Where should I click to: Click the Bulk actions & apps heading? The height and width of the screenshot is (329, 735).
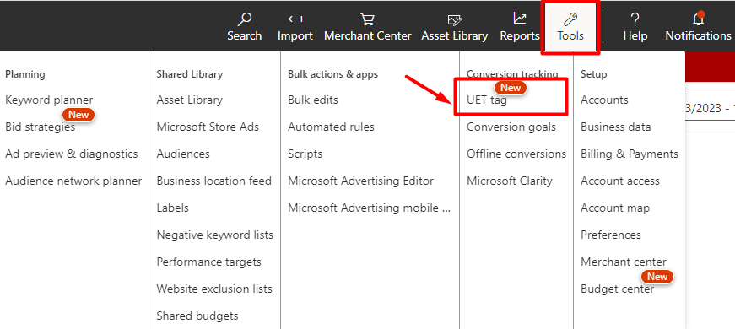[332, 74]
